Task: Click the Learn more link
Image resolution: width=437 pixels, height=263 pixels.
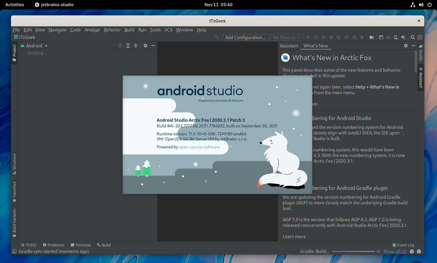Action: pos(294,236)
